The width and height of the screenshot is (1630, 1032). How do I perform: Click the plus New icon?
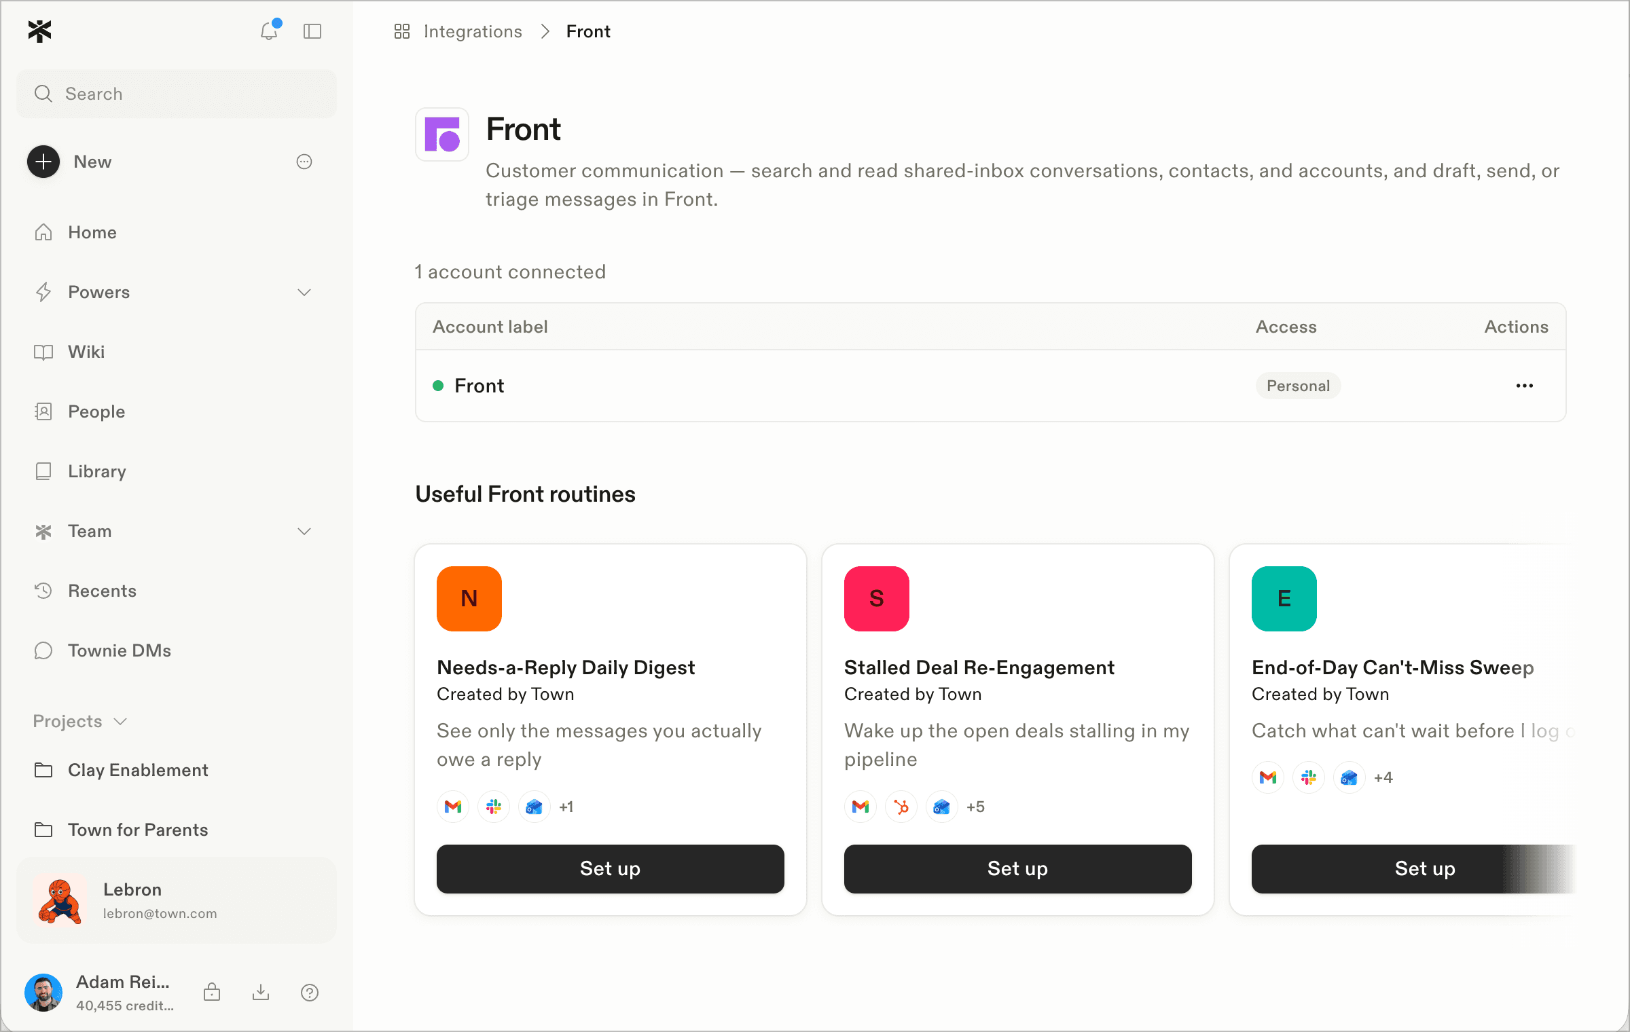click(43, 162)
